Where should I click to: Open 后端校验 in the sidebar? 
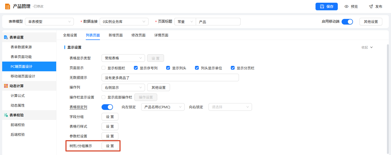29,134
